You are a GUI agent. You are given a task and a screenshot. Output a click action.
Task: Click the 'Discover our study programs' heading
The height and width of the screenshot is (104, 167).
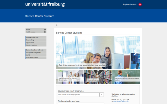[x=71, y=91]
